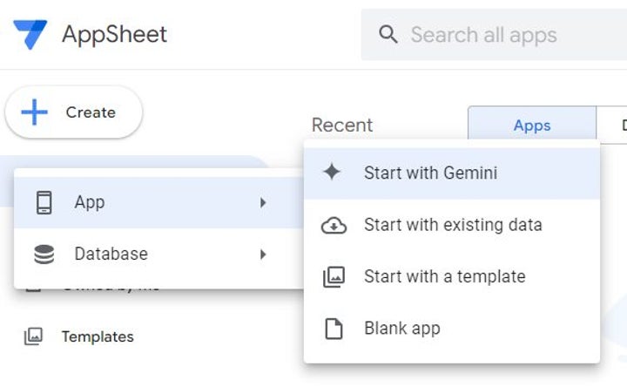Click the database stack icon
The image size is (627, 387).
click(x=44, y=255)
